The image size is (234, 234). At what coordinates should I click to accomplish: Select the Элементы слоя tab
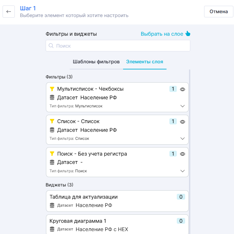coord(145,62)
